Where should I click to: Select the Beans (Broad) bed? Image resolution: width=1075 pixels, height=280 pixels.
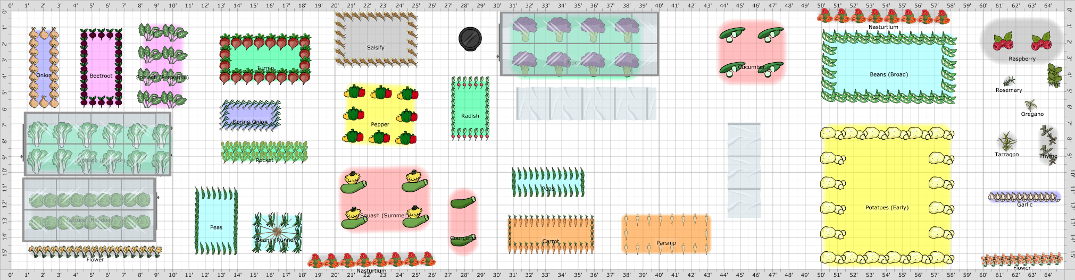(x=889, y=67)
